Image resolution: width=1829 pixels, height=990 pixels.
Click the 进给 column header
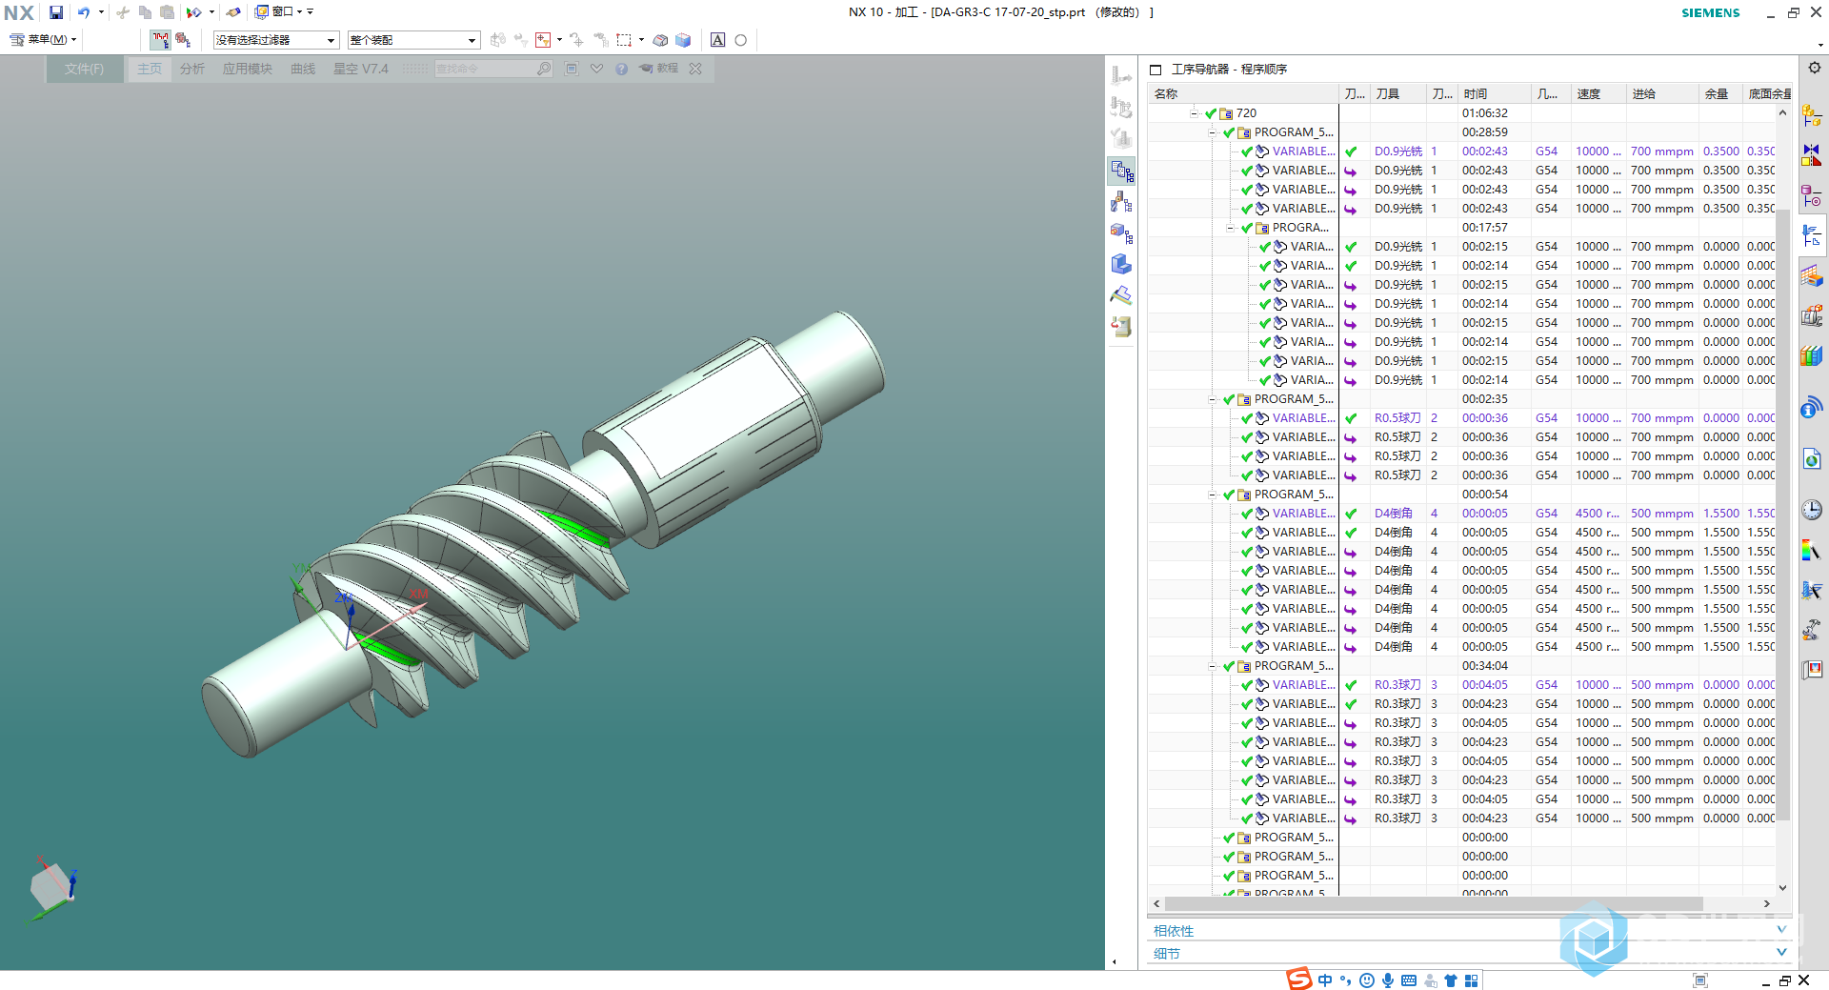click(x=1663, y=93)
